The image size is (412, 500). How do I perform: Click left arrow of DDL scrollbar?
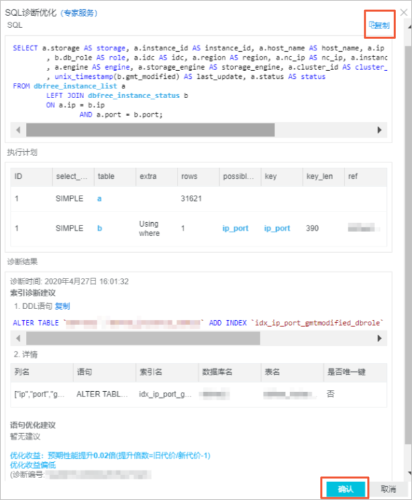tap(18, 338)
